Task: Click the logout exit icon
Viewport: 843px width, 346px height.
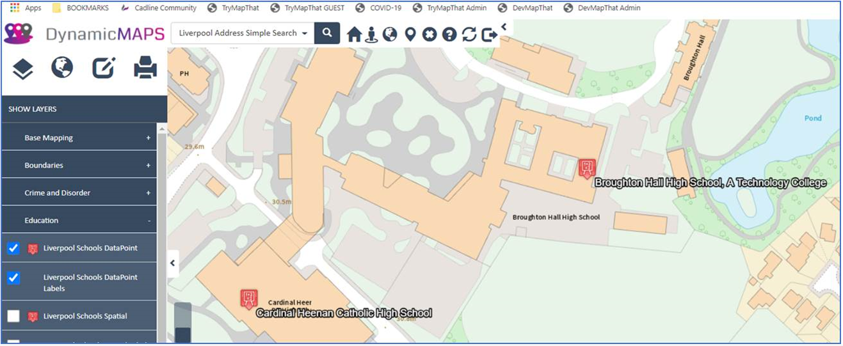Action: pos(490,35)
